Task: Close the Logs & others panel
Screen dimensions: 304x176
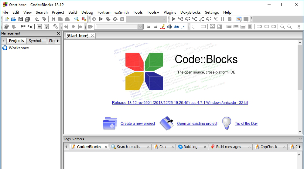Action: [300, 139]
